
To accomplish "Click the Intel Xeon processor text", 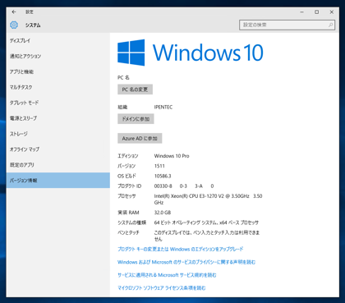I will pos(208,200).
